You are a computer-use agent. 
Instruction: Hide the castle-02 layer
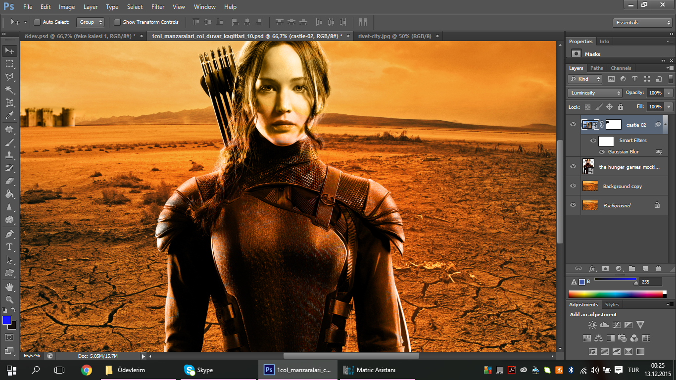pos(573,125)
